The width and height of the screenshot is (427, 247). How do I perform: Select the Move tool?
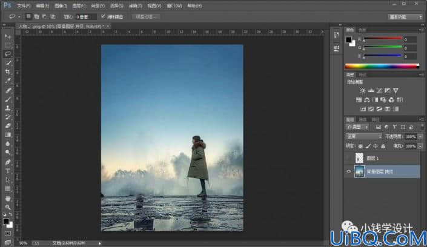(x=8, y=36)
